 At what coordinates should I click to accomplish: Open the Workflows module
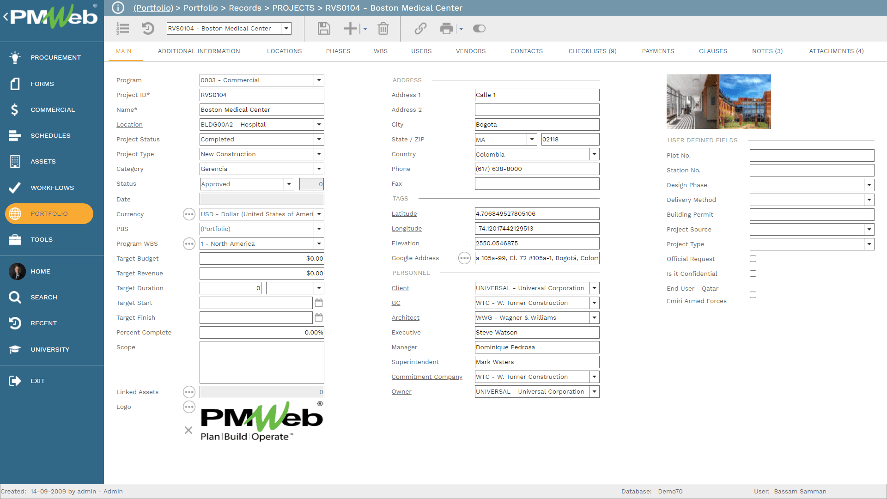point(52,188)
